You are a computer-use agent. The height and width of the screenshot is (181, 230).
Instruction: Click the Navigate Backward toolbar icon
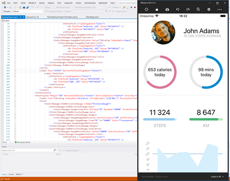pos(5,7)
